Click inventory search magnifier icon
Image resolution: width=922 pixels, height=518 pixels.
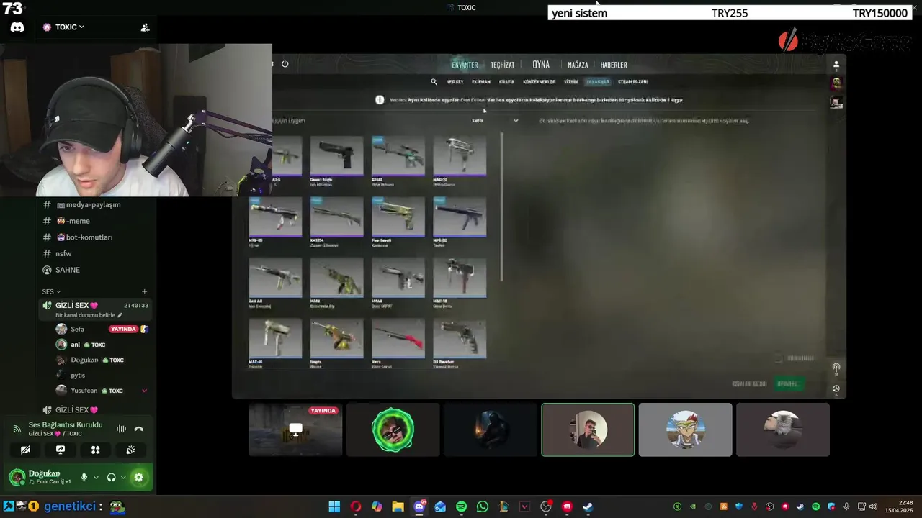pyautogui.click(x=434, y=82)
